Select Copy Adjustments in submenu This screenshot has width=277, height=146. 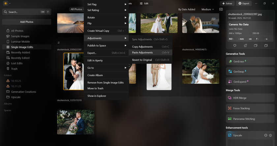click(150, 47)
